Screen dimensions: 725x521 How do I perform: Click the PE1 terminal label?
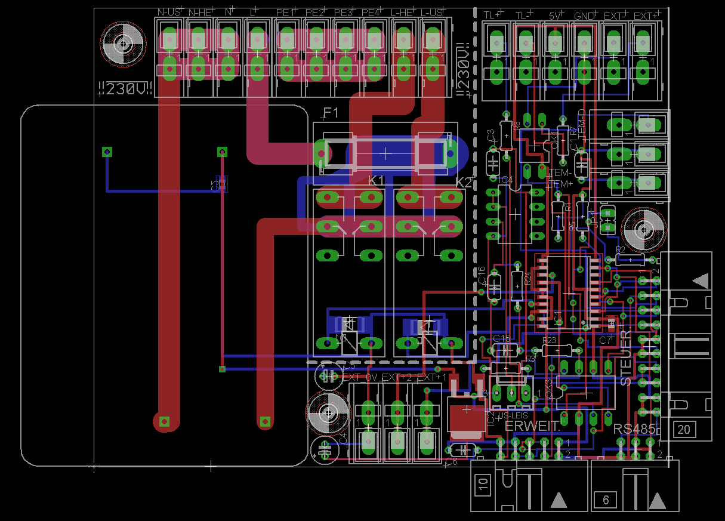pyautogui.click(x=286, y=12)
